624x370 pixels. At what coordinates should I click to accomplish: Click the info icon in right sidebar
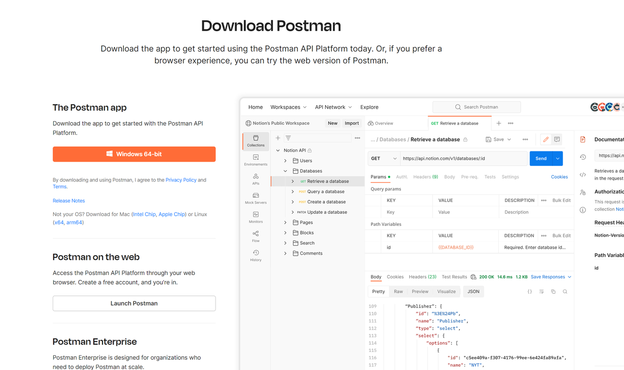tap(583, 210)
